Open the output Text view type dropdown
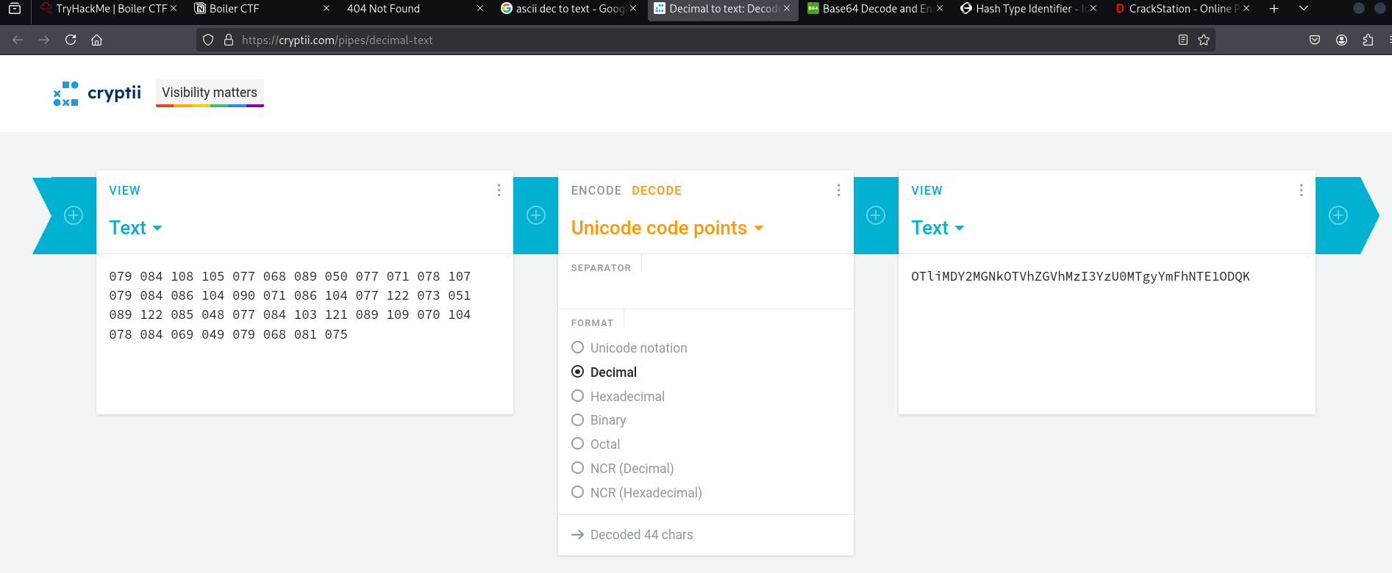The height and width of the screenshot is (573, 1392). click(x=938, y=228)
